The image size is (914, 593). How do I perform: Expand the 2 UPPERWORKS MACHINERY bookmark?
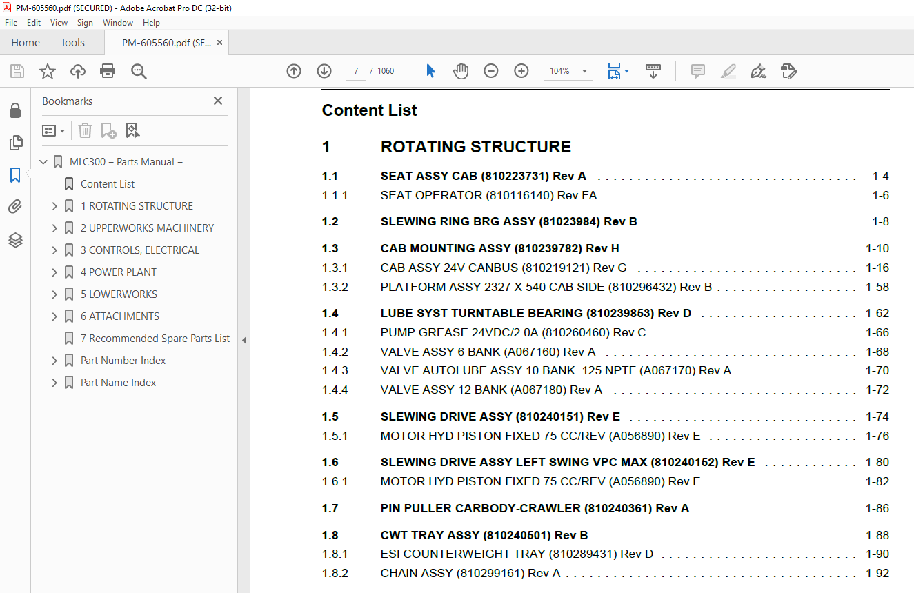pos(54,228)
